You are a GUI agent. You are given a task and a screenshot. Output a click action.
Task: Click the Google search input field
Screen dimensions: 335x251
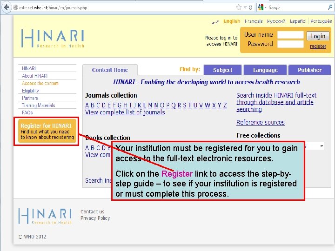297,8
